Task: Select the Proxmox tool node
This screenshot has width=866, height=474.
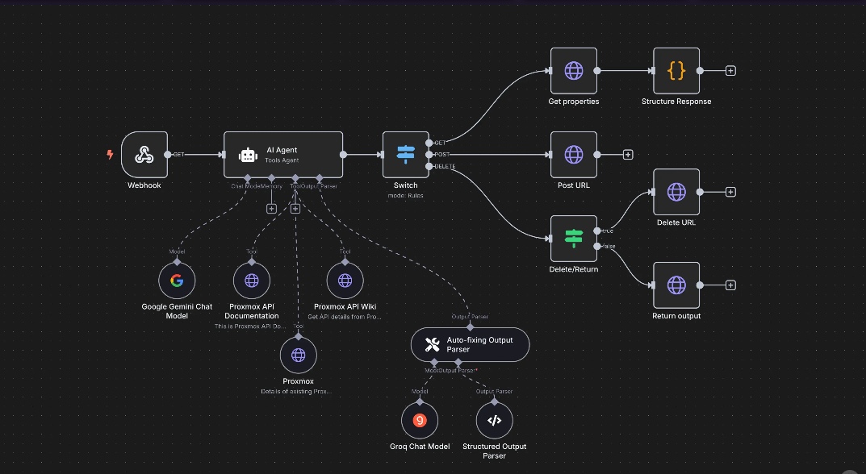Action: coord(298,355)
